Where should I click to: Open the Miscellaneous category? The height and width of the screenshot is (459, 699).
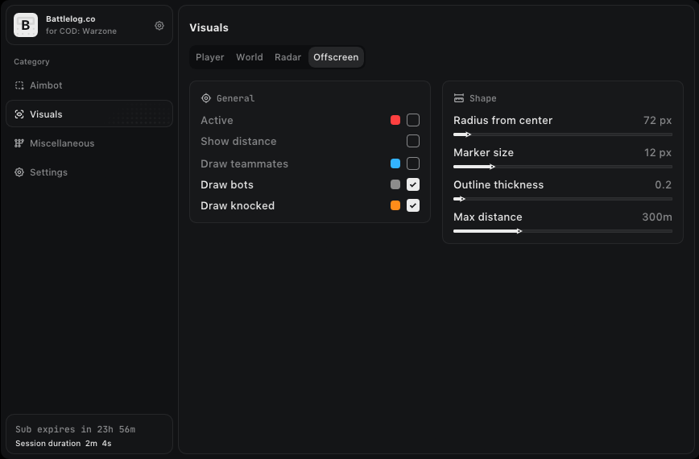tap(89, 143)
